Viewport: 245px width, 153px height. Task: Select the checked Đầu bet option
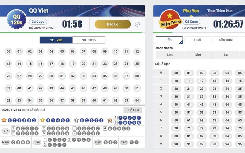169,40
